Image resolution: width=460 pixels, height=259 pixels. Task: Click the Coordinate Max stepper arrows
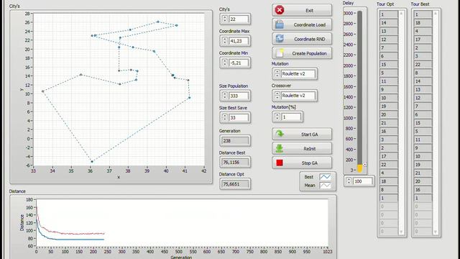coord(225,40)
